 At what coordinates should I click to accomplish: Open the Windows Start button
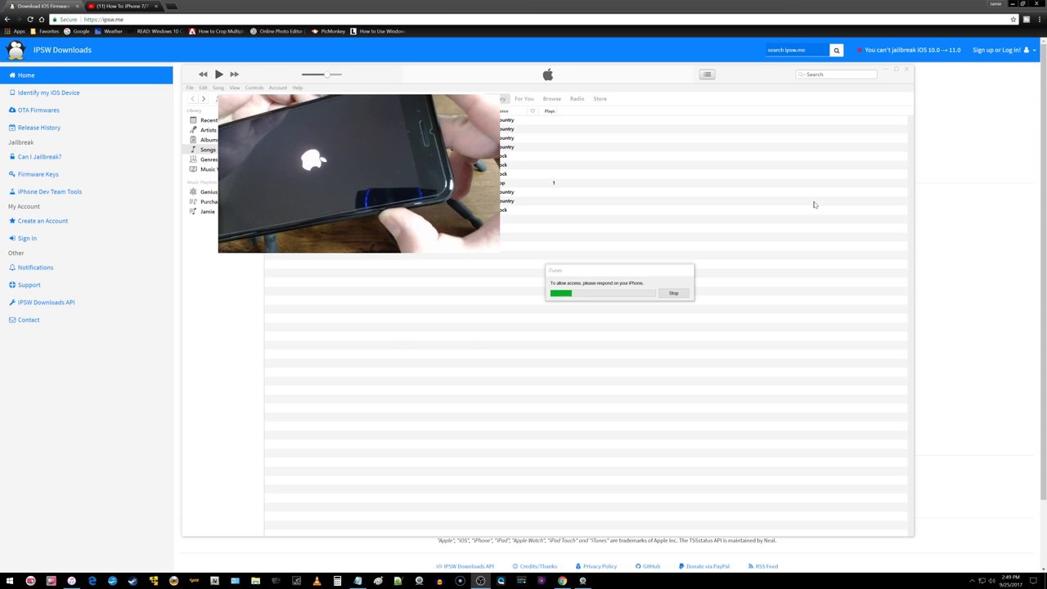(x=10, y=581)
